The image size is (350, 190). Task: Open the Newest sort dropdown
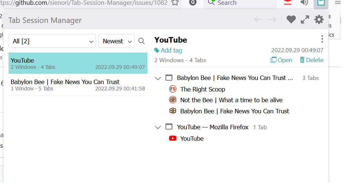[116, 41]
